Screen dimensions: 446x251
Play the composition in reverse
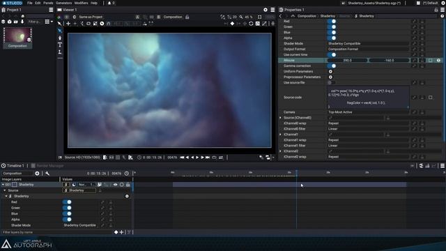(192, 158)
